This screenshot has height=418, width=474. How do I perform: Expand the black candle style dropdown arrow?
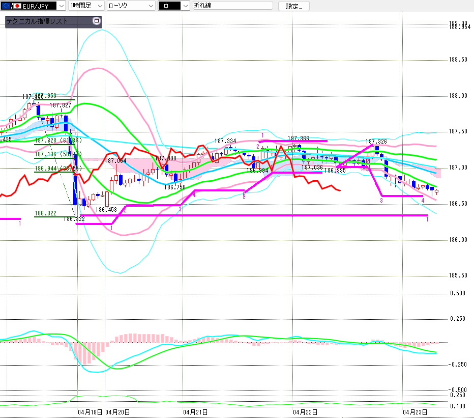pyautogui.click(x=185, y=6)
